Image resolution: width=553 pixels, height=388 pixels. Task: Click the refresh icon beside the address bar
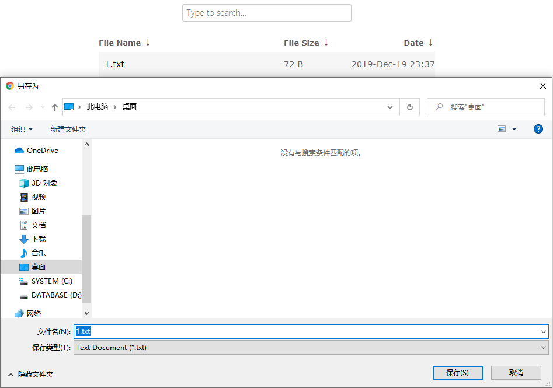pyautogui.click(x=409, y=107)
